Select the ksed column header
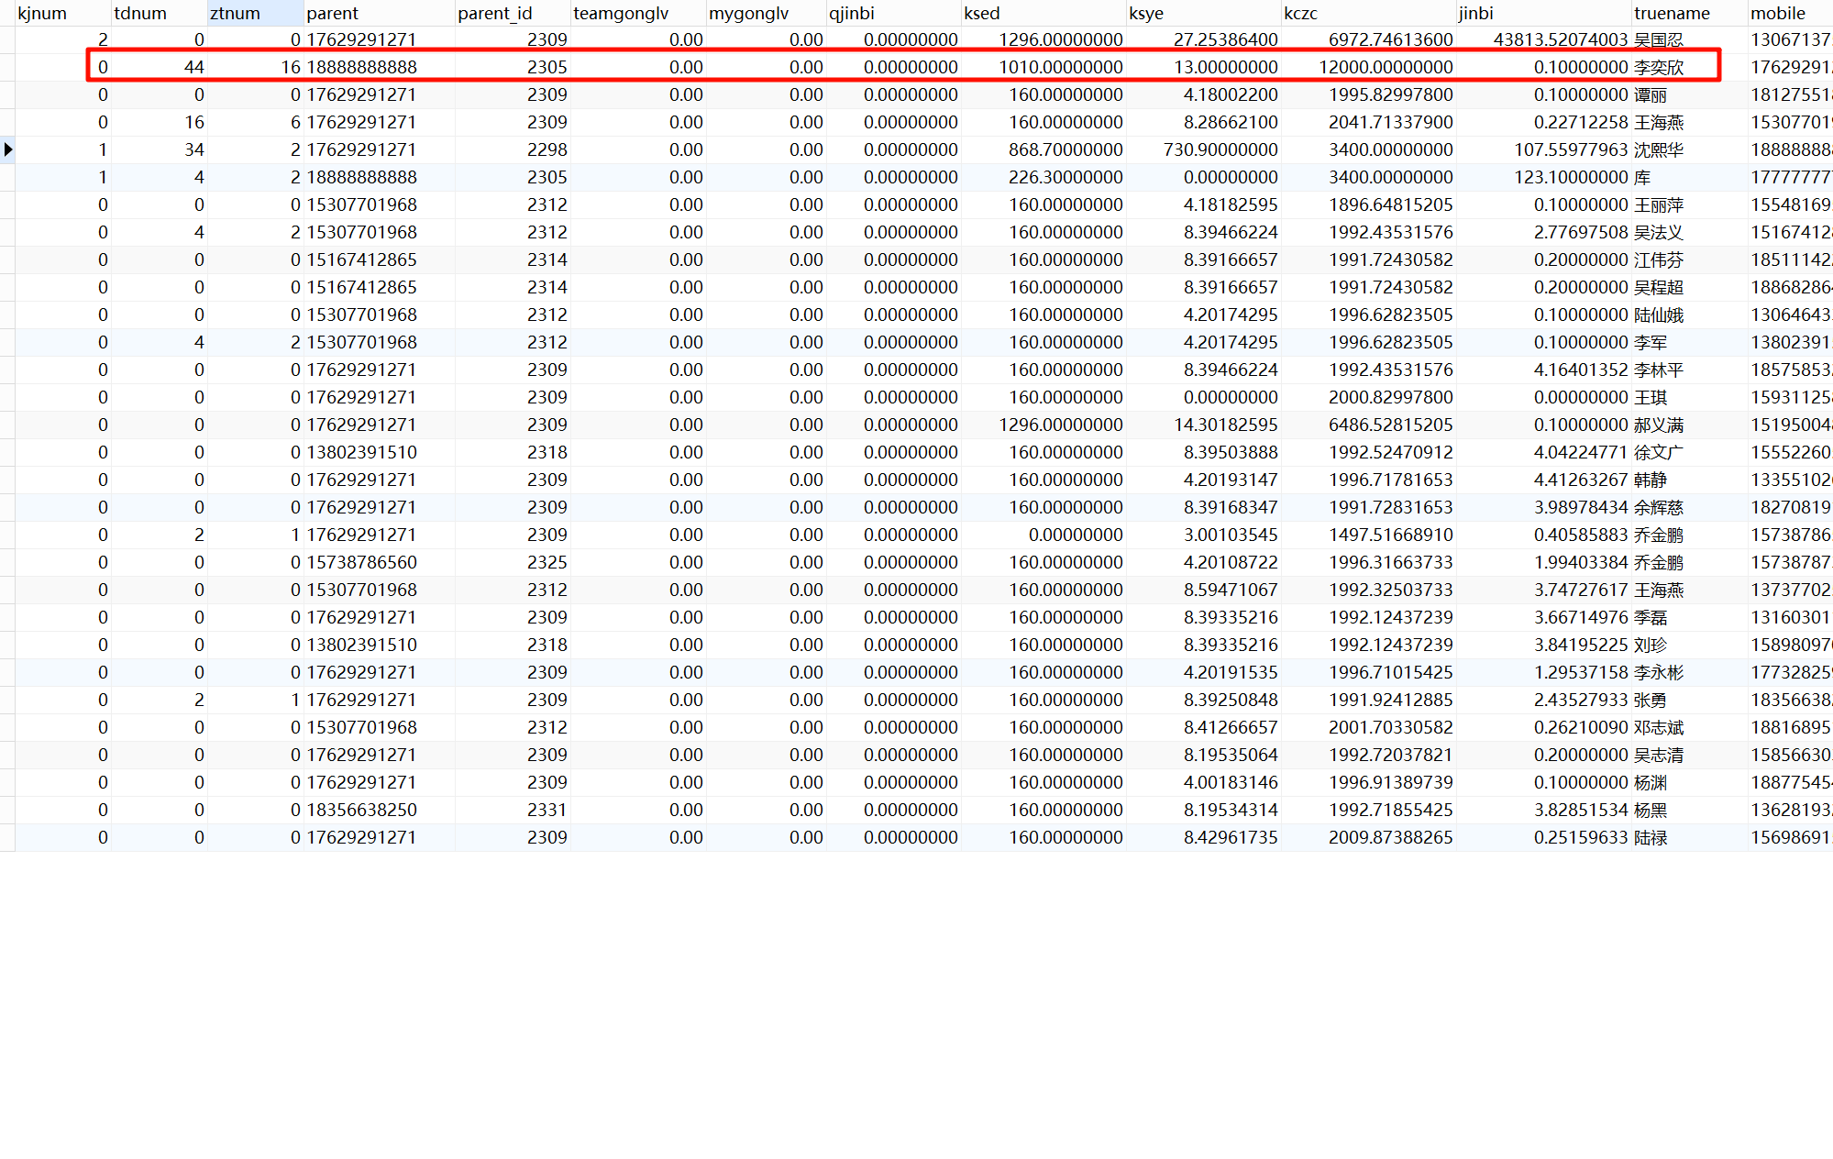Viewport: 1833px width, 1159px height. click(x=982, y=13)
